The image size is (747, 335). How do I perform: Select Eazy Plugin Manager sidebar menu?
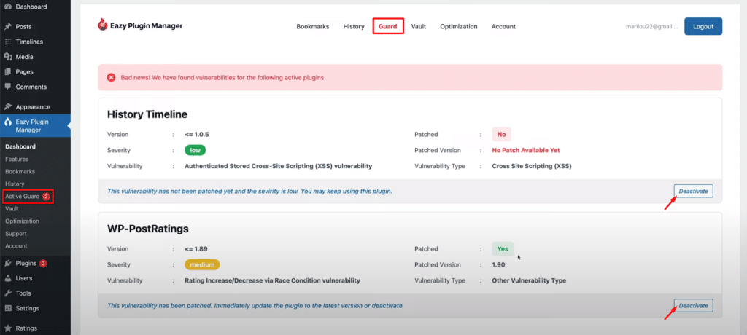coord(35,125)
